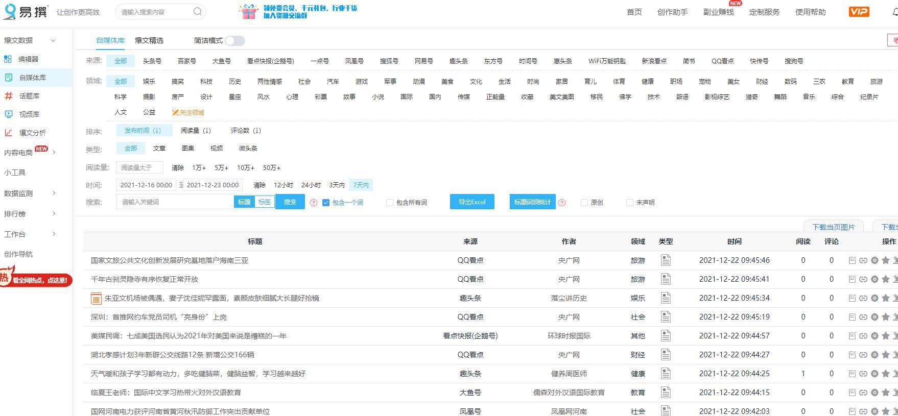Click the help question mark beside 搜索 button
This screenshot has width=898, height=416.
[x=314, y=203]
